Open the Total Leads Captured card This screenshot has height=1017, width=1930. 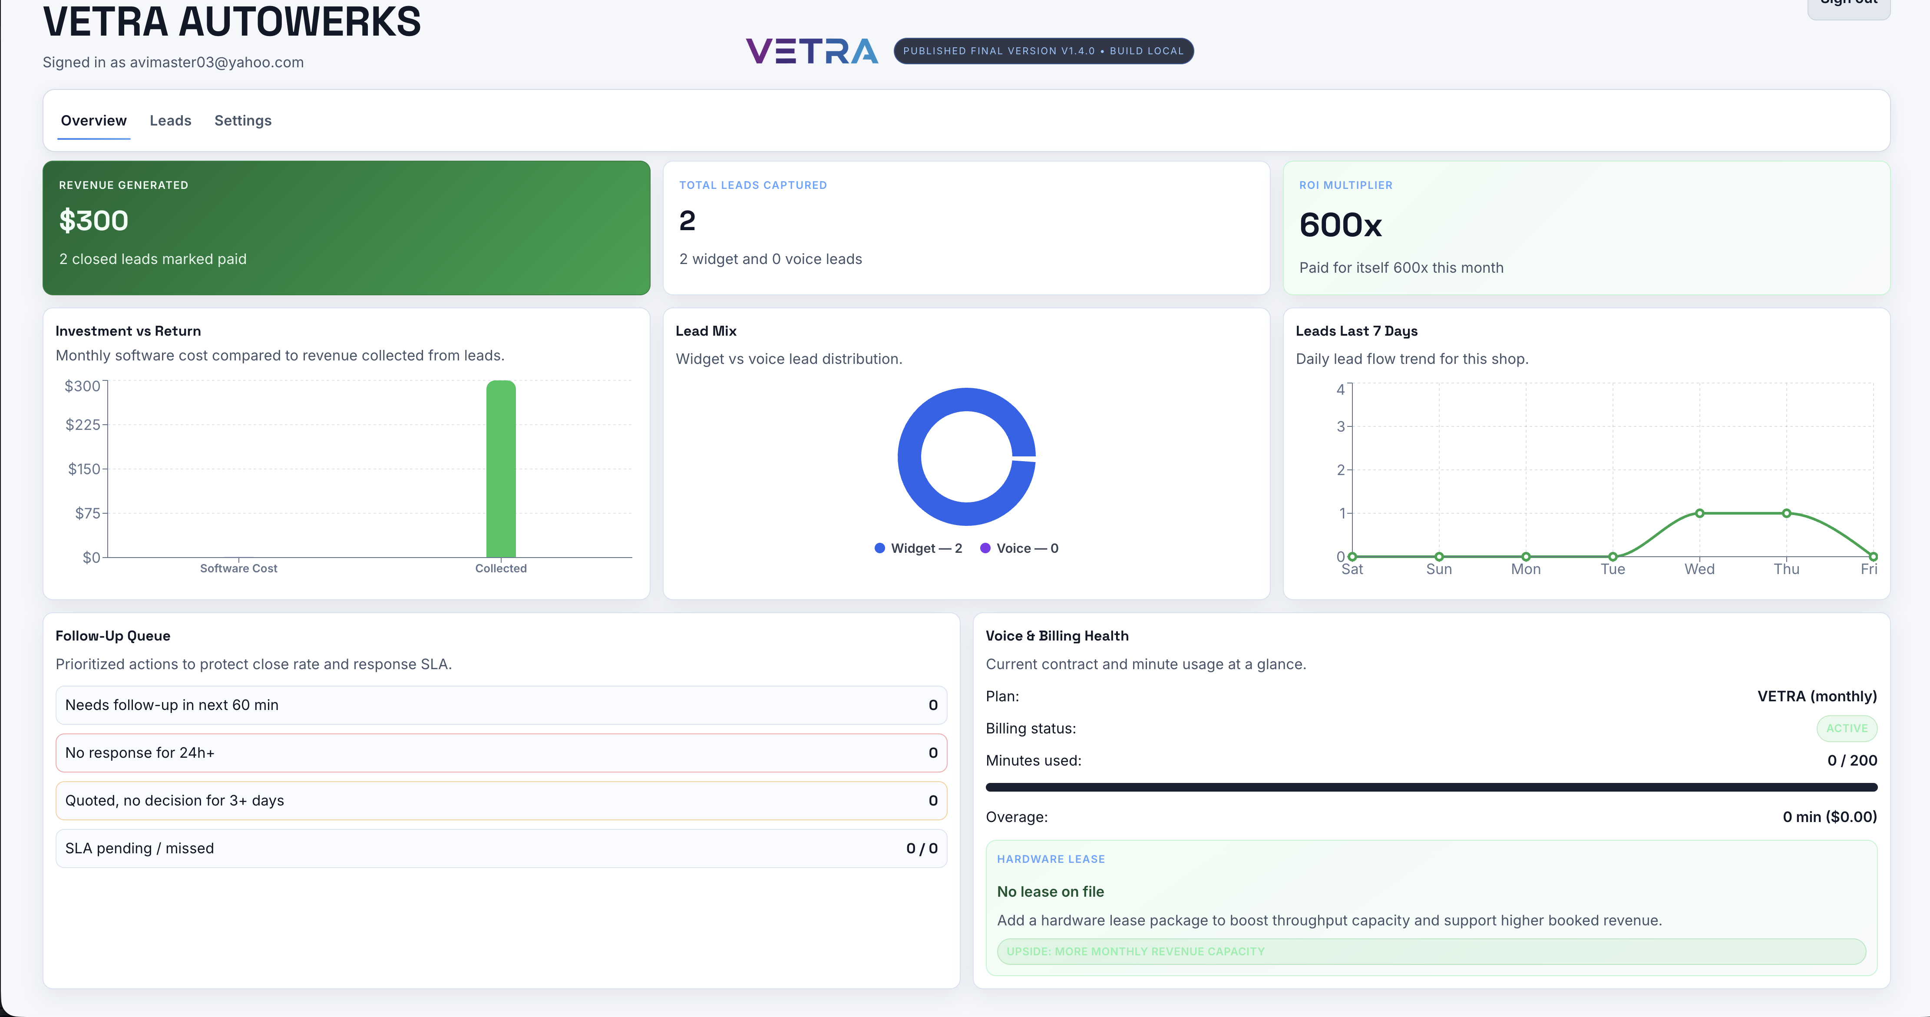coord(966,228)
